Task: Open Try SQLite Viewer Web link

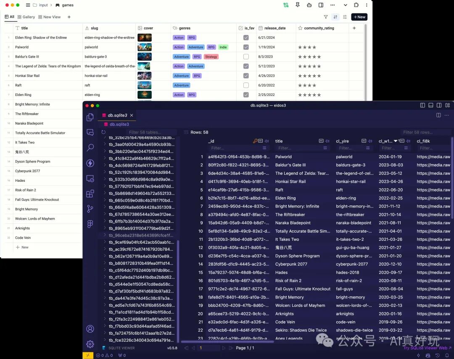Action: pos(427,348)
